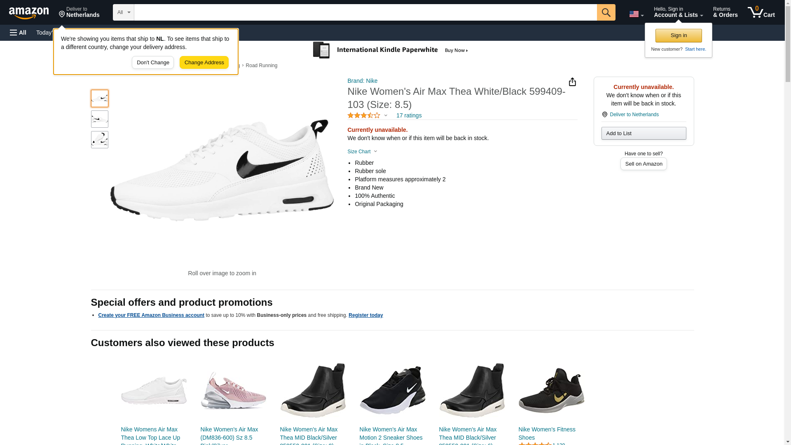Image resolution: width=791 pixels, height=445 pixels.
Task: Open Brand: Nike link
Action: tap(362, 81)
